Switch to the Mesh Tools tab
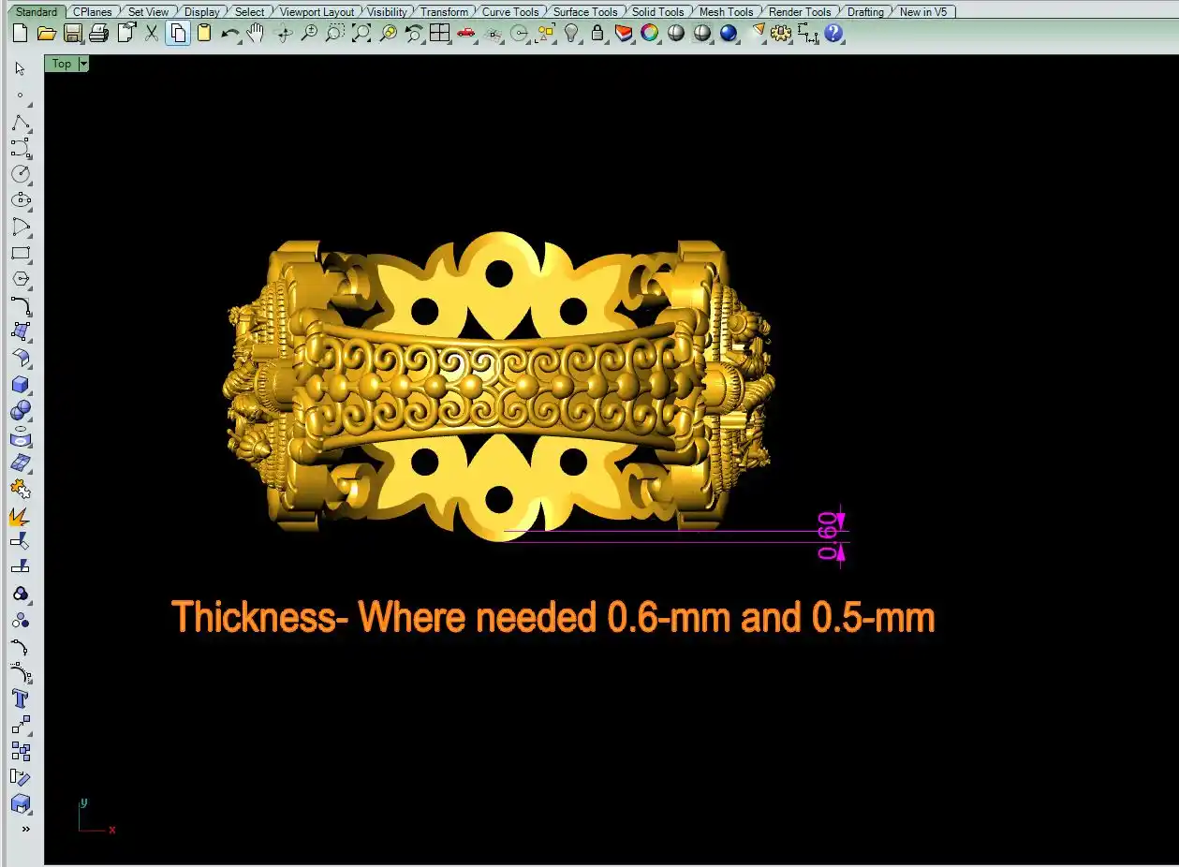Image resolution: width=1179 pixels, height=867 pixels. tap(726, 12)
